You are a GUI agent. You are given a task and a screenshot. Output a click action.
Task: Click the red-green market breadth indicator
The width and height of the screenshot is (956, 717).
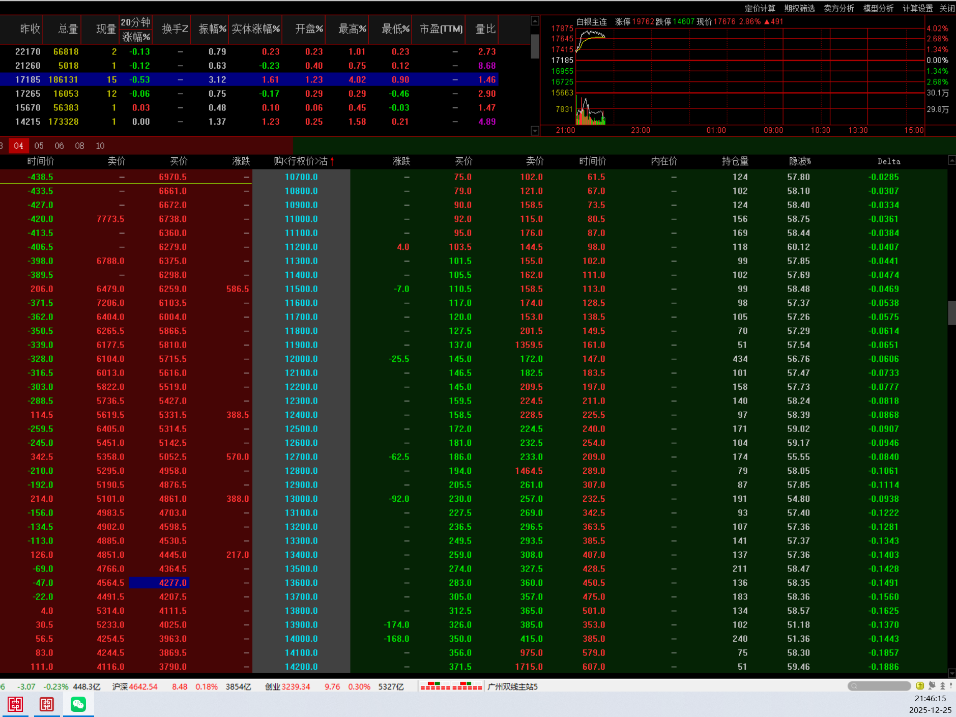click(x=451, y=686)
